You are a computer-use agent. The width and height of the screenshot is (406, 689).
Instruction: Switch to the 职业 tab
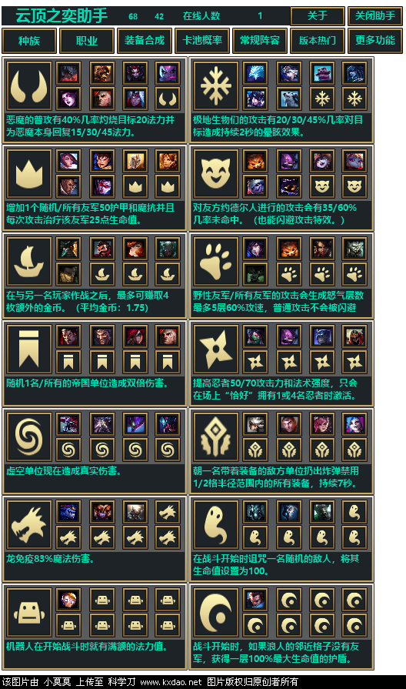tap(87, 41)
